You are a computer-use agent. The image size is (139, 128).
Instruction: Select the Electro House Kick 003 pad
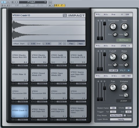tap(20, 57)
